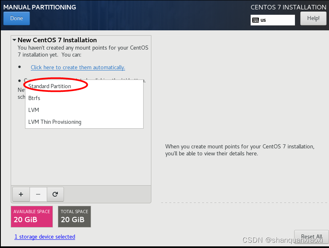Collapse the New CentOS 7 Installation section
Viewport: 329px width, 248px height.
pos(14,40)
